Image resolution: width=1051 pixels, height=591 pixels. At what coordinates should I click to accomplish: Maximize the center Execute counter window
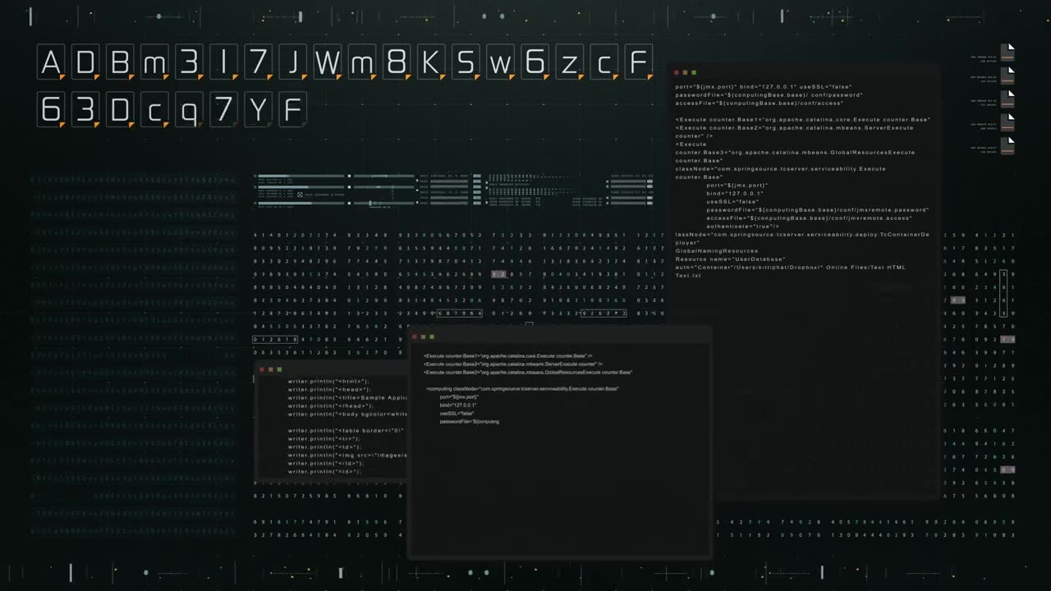coord(432,337)
